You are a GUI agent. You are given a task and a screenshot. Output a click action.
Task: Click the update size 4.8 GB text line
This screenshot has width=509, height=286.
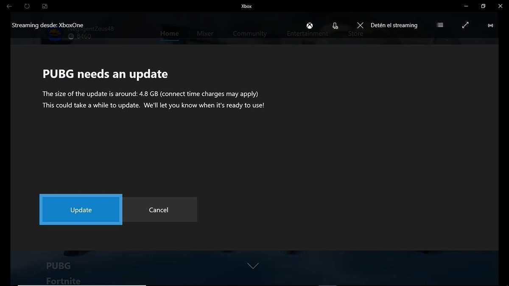pos(150,94)
